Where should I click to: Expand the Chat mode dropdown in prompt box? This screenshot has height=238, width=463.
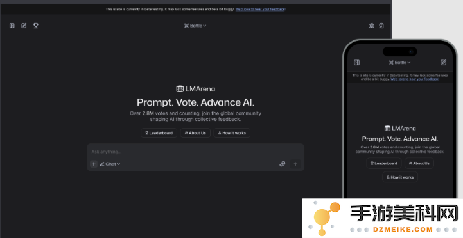[110, 164]
